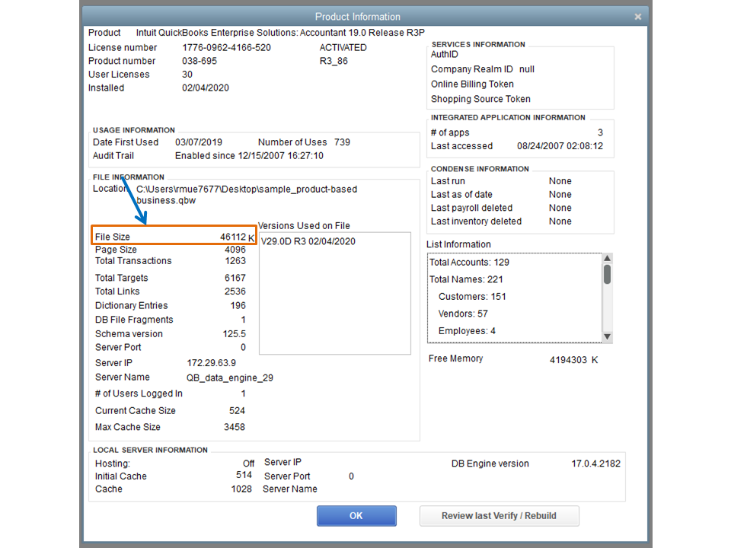Click Page Size value 4096
731x548 pixels.
point(235,250)
